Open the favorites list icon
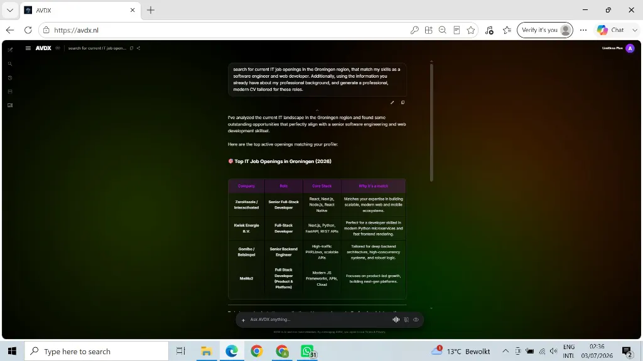Image resolution: width=643 pixels, height=361 pixels. coord(507,30)
